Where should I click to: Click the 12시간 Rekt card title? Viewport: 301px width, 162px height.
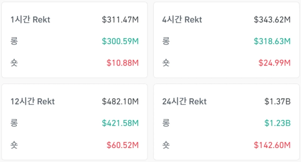point(32,101)
